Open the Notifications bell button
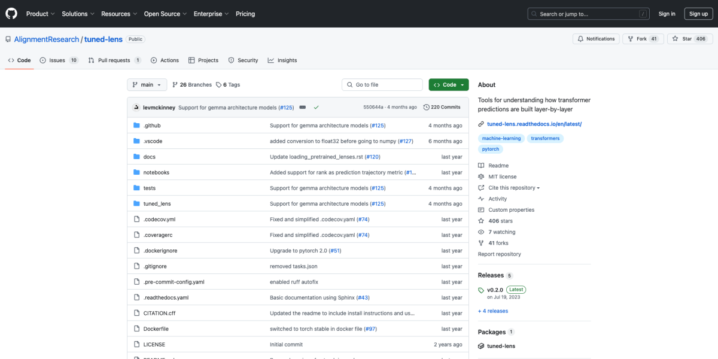The image size is (718, 359). pyautogui.click(x=595, y=39)
